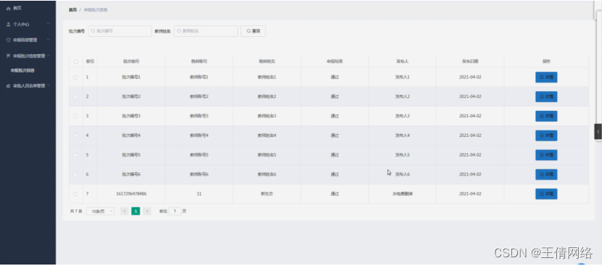The image size is (604, 266).
Task: Focus the 批次编号 search input
Action: [x=119, y=31]
